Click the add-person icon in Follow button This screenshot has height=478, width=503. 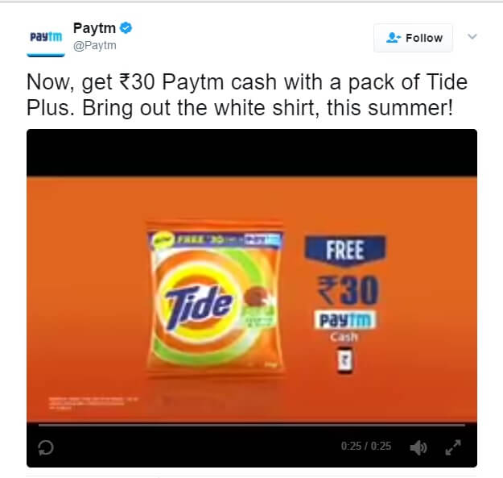point(393,38)
